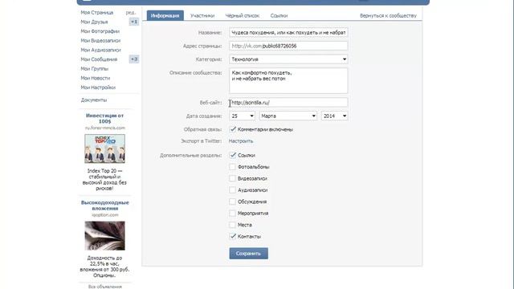Uncheck the Ссылки section checkbox
Screen dimensions: 514x289
click(232, 155)
